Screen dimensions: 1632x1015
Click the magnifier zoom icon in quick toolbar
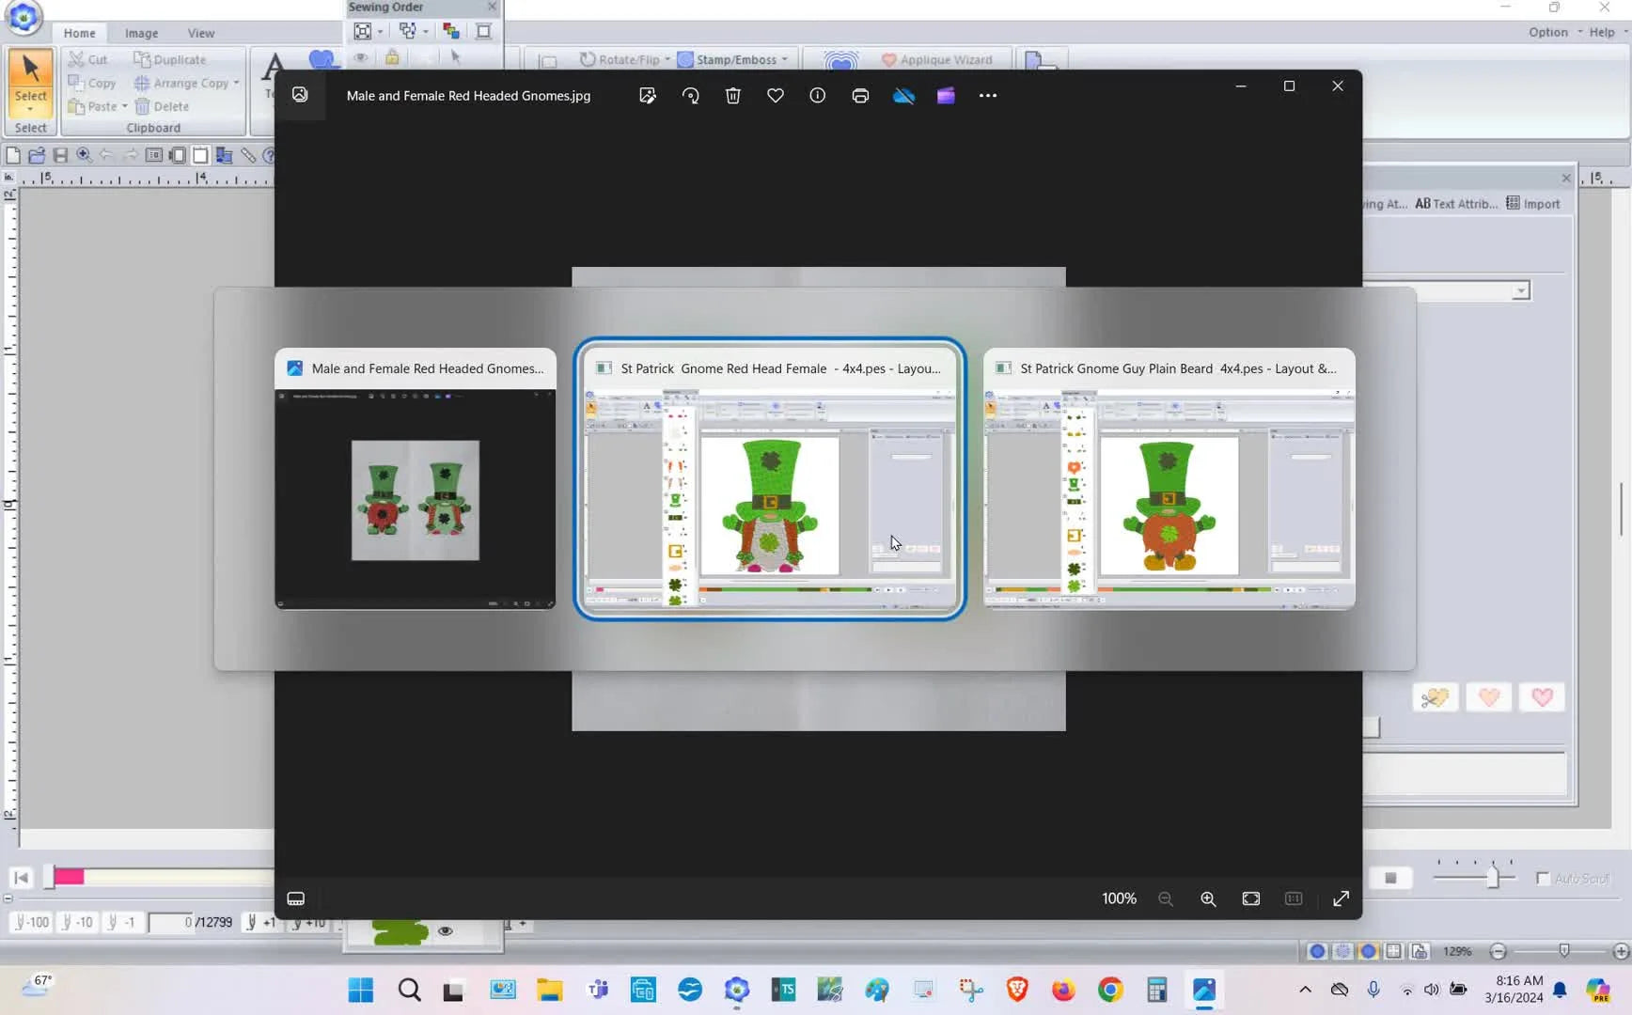[84, 155]
